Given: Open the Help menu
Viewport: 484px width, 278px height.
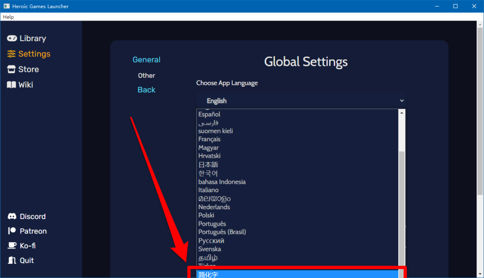Looking at the screenshot, I should pyautogui.click(x=8, y=17).
